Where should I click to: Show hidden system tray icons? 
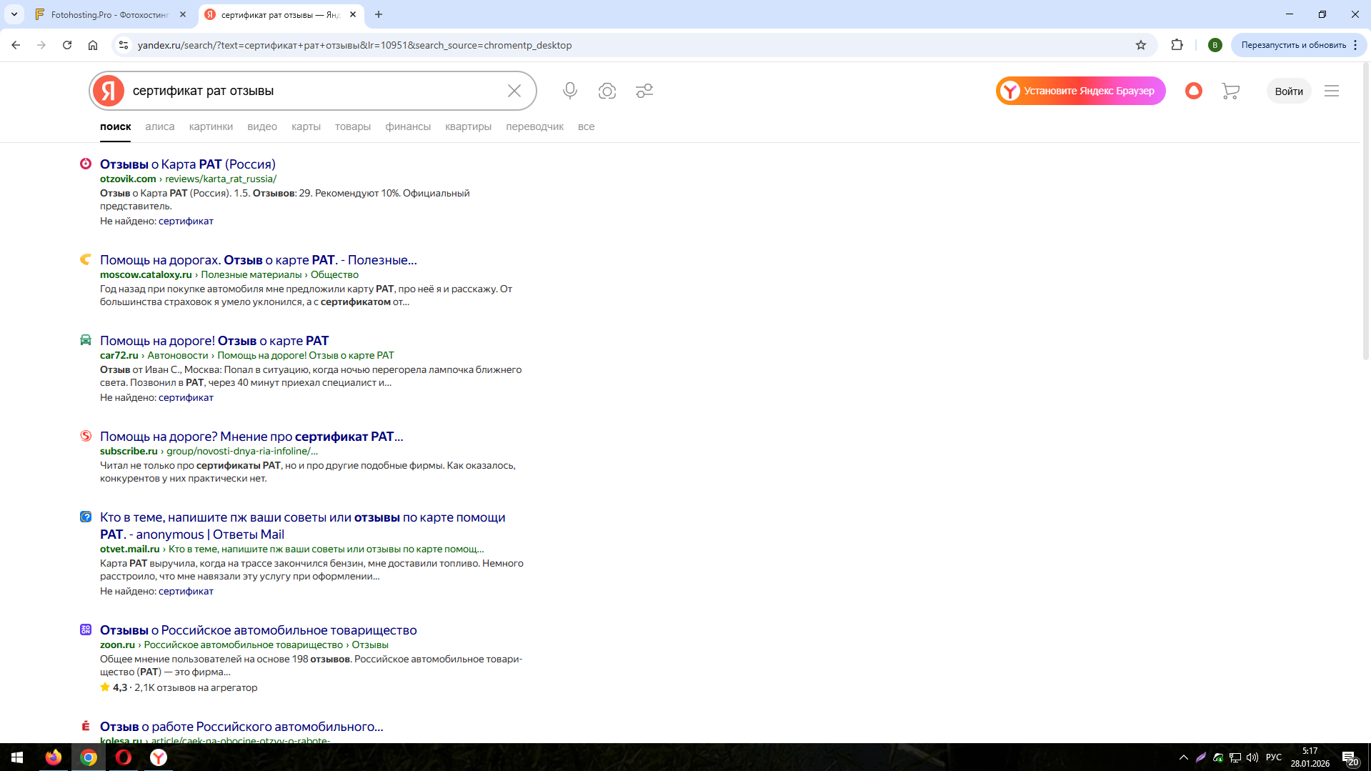(1184, 757)
